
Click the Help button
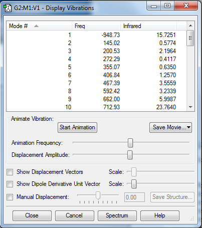160,215
